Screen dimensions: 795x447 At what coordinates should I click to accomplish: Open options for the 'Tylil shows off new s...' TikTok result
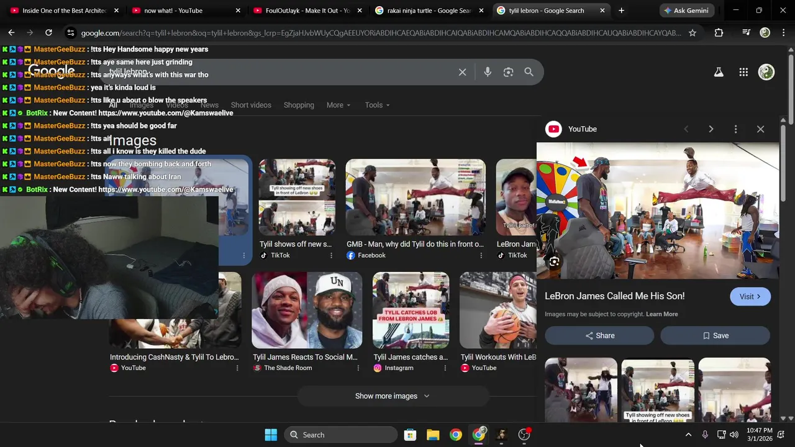point(331,255)
